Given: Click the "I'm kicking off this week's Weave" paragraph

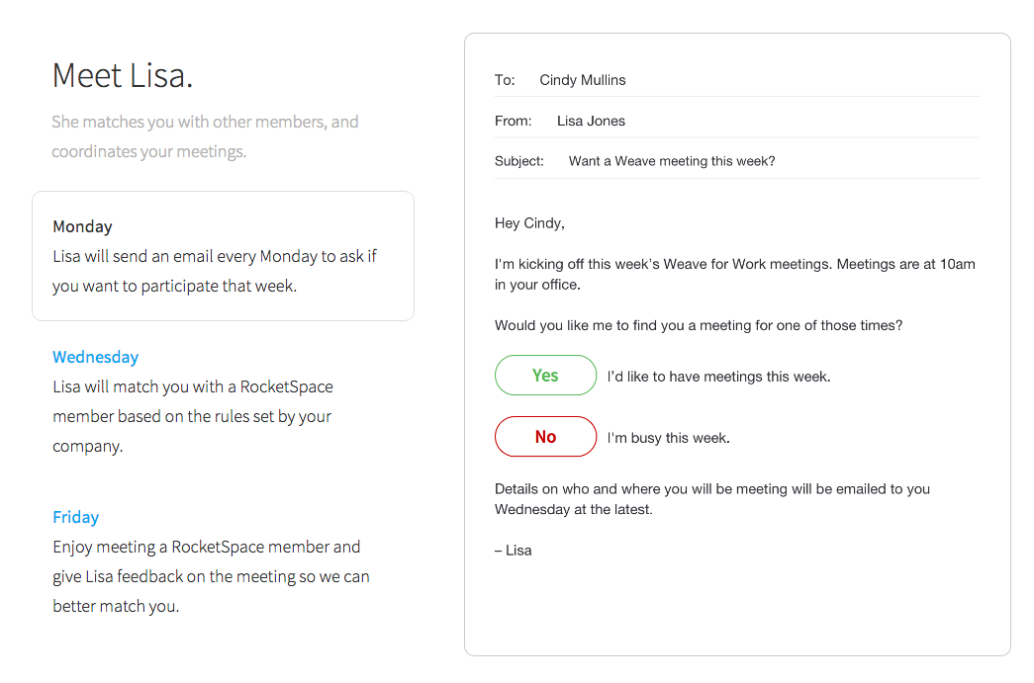Looking at the screenshot, I should pos(734,274).
